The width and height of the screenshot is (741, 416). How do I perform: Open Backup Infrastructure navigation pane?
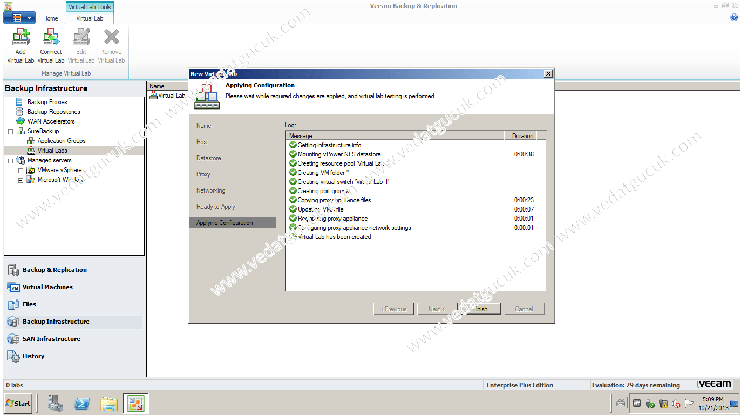pyautogui.click(x=74, y=322)
